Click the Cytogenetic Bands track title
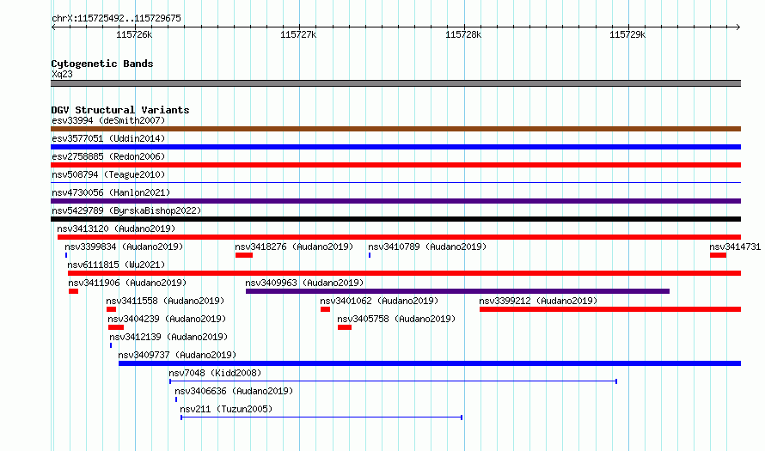 coord(102,64)
